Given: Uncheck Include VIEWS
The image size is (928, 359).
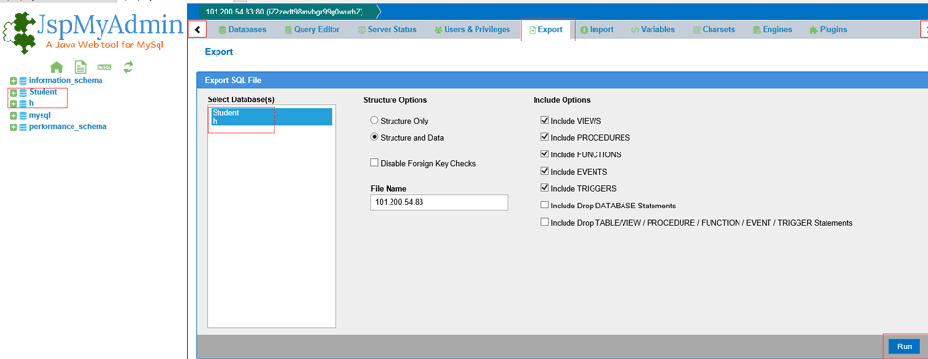Looking at the screenshot, I should tap(544, 121).
